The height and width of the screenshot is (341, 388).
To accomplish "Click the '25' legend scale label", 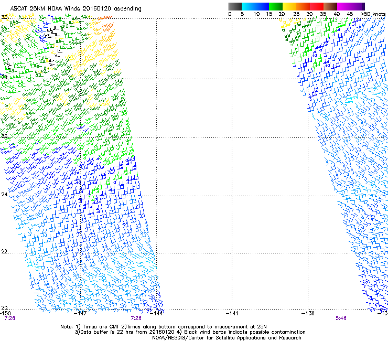I will click(x=296, y=14).
